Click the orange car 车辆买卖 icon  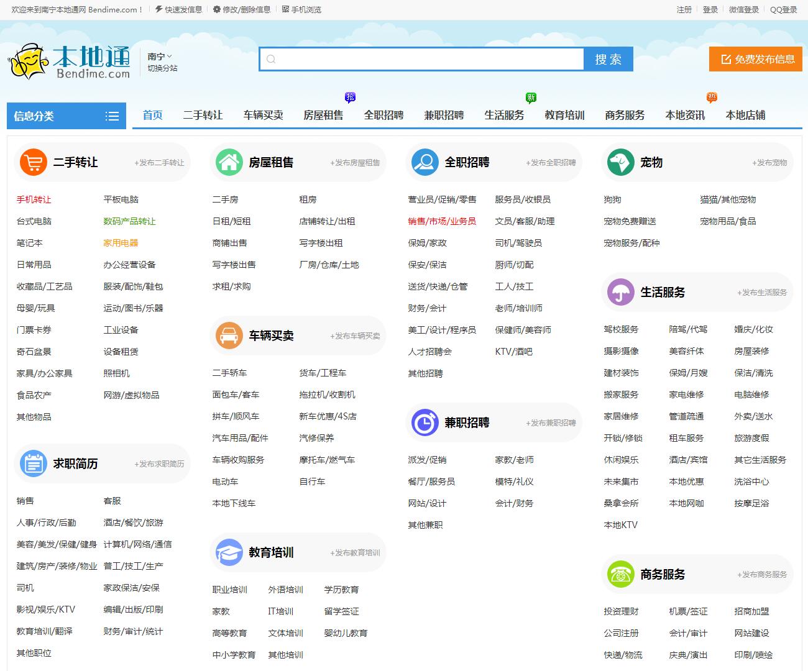click(x=229, y=335)
